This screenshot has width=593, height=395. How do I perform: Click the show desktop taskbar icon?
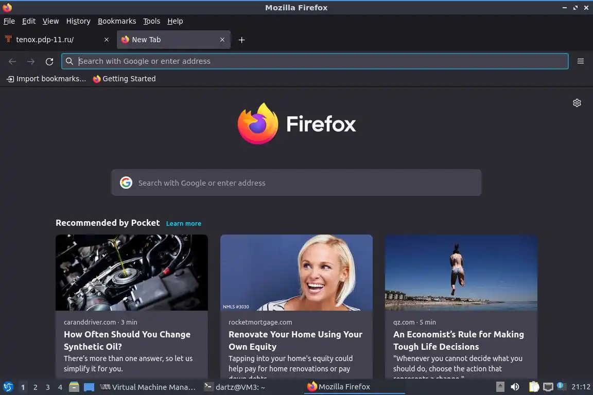(x=89, y=387)
